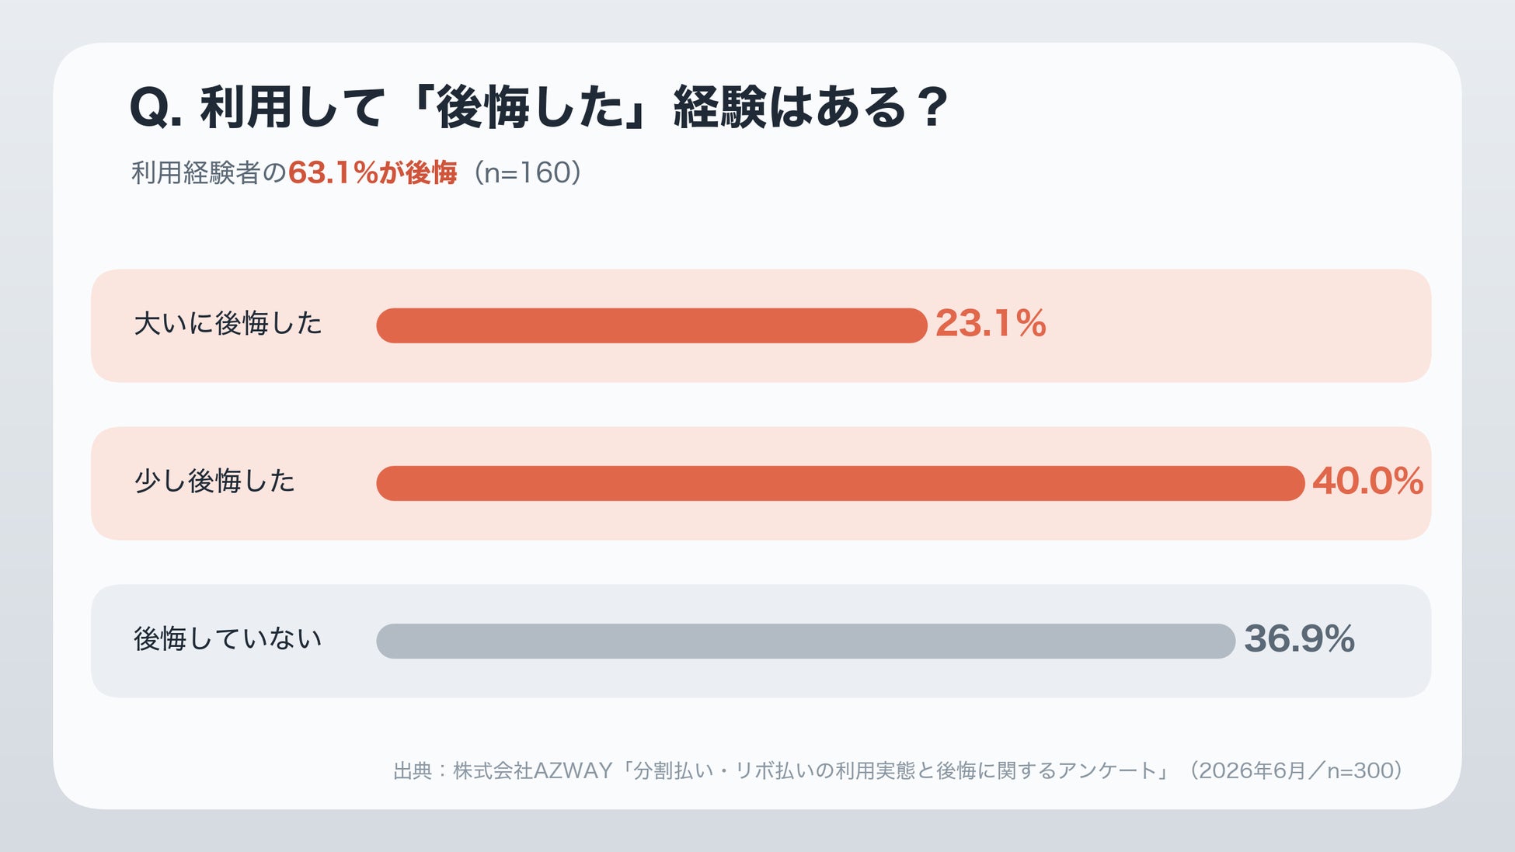Click the chart title about 後悔した経験
Viewport: 1515px width, 852px height.
click(x=540, y=107)
